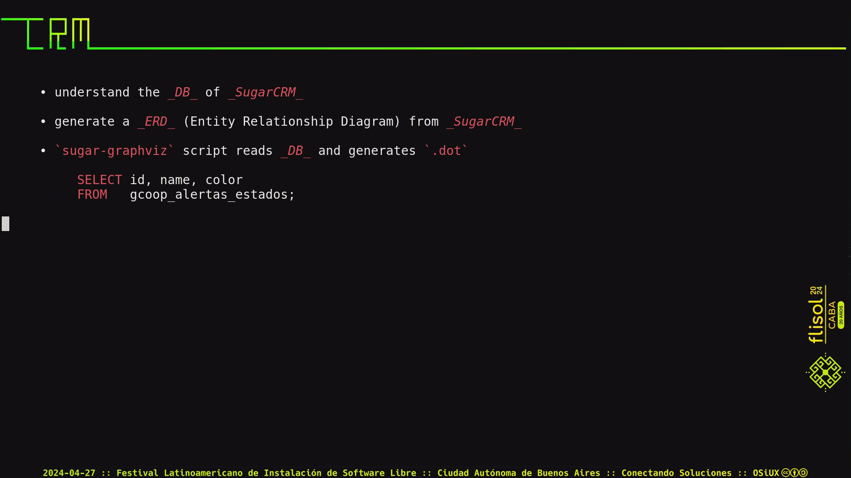Click the `.dot` code term

click(x=446, y=150)
